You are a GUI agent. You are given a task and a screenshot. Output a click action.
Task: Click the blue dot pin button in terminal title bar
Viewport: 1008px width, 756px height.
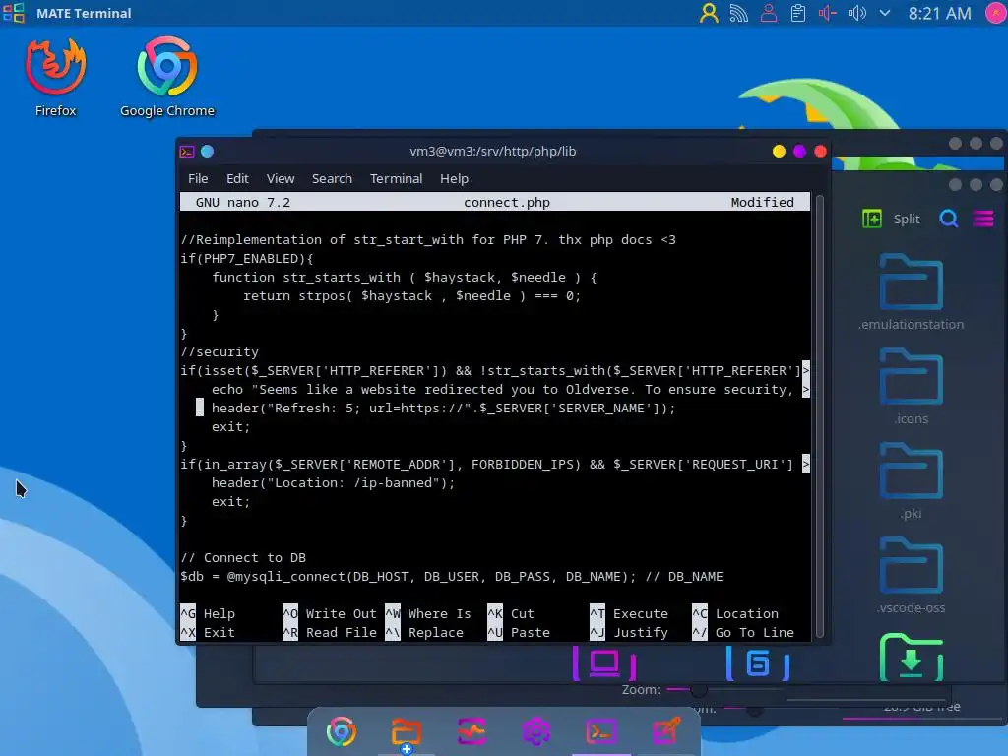pyautogui.click(x=207, y=151)
